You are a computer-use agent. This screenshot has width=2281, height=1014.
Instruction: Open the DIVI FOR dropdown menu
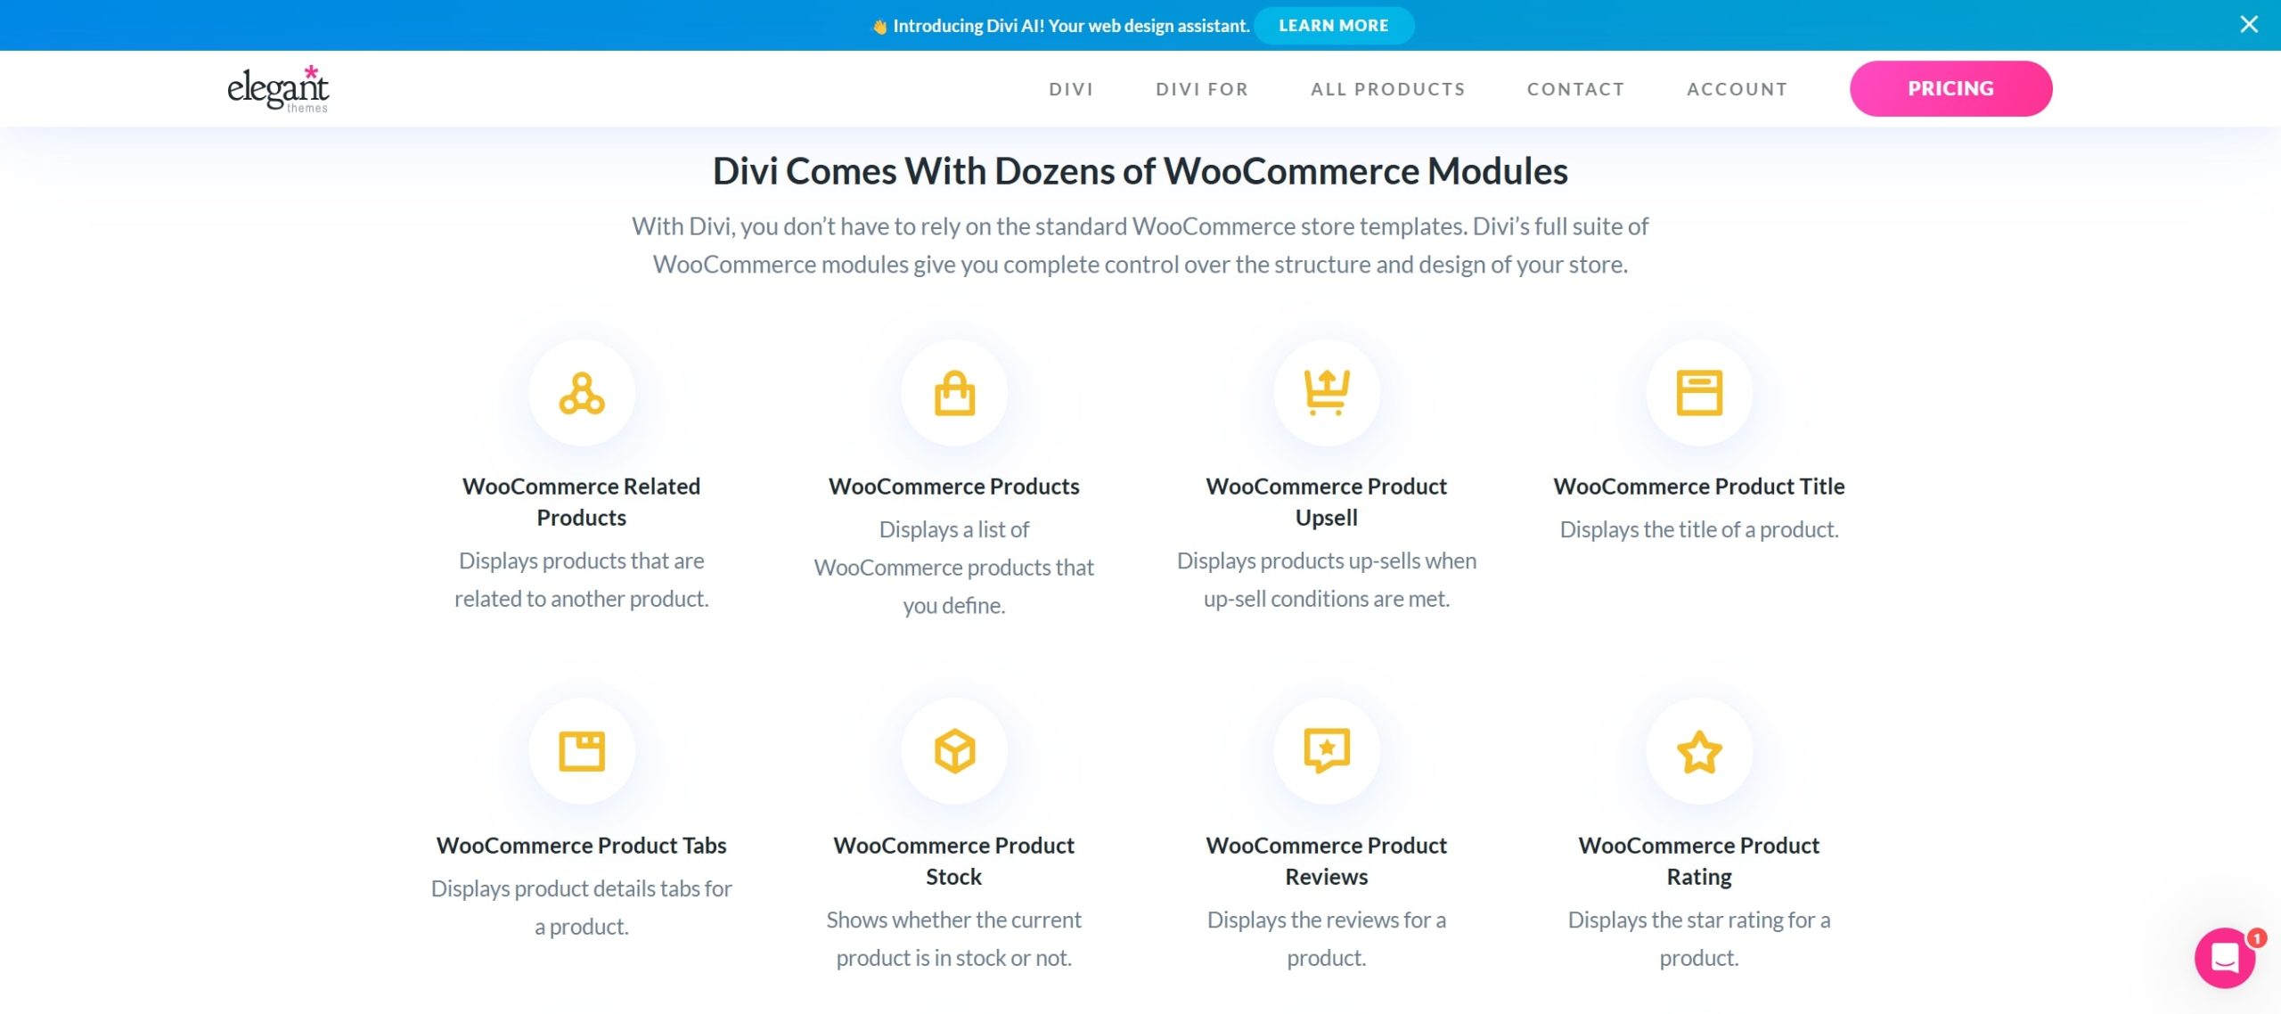[1202, 89]
